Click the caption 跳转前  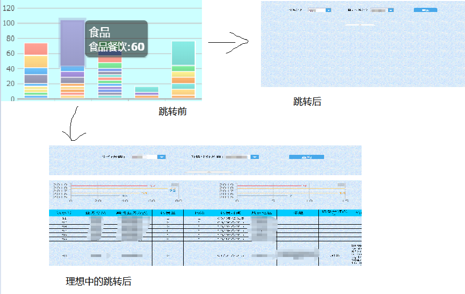(173, 112)
